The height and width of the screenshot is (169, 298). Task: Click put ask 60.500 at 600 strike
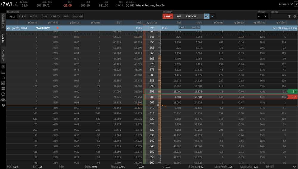198,97
